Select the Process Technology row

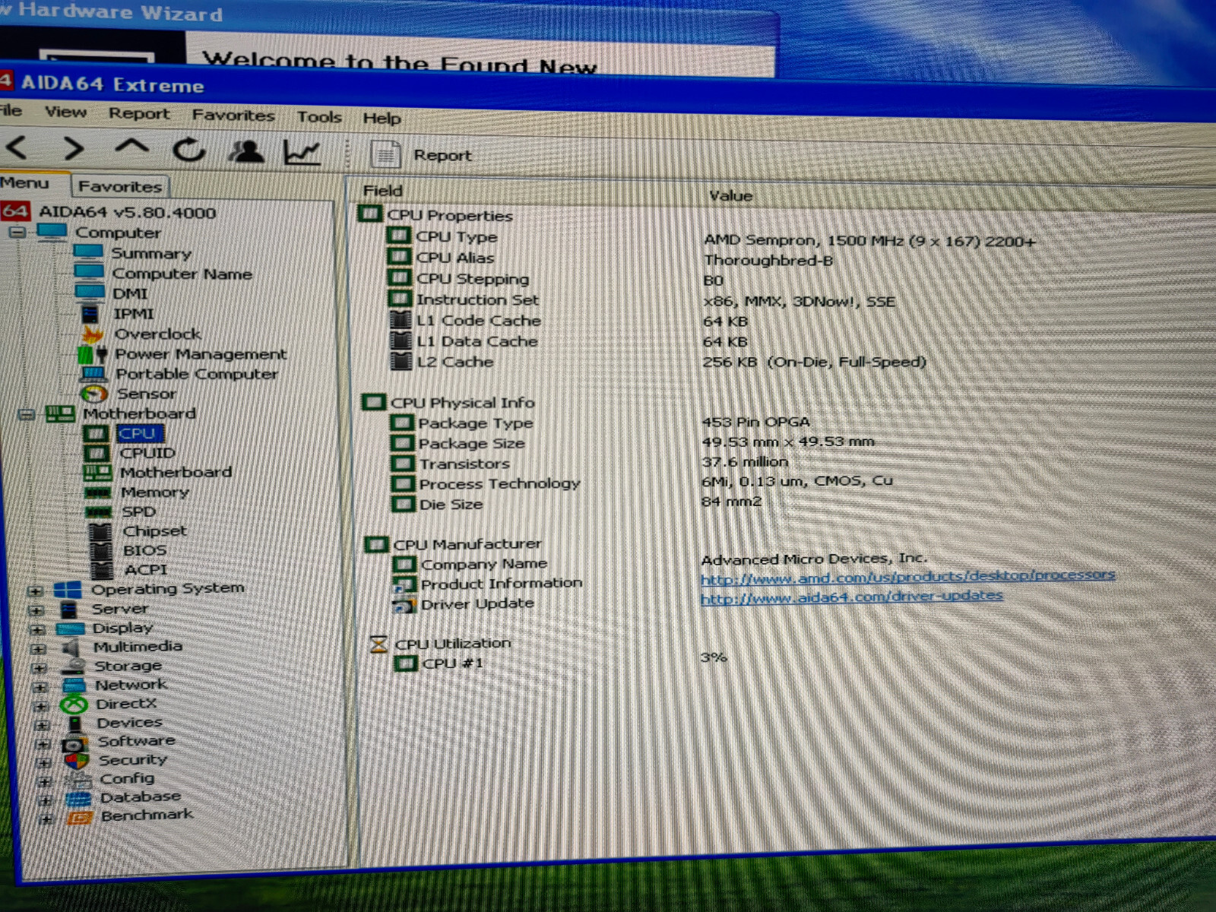tap(642, 483)
